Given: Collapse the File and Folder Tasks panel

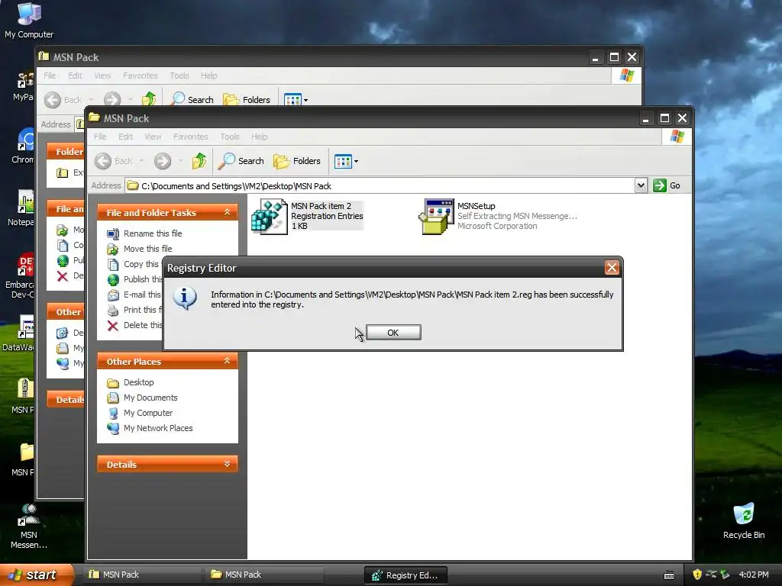Looking at the screenshot, I should (227, 212).
